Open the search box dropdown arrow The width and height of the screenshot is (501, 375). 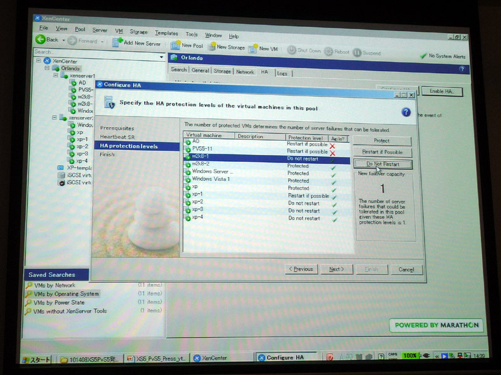pyautogui.click(x=162, y=57)
